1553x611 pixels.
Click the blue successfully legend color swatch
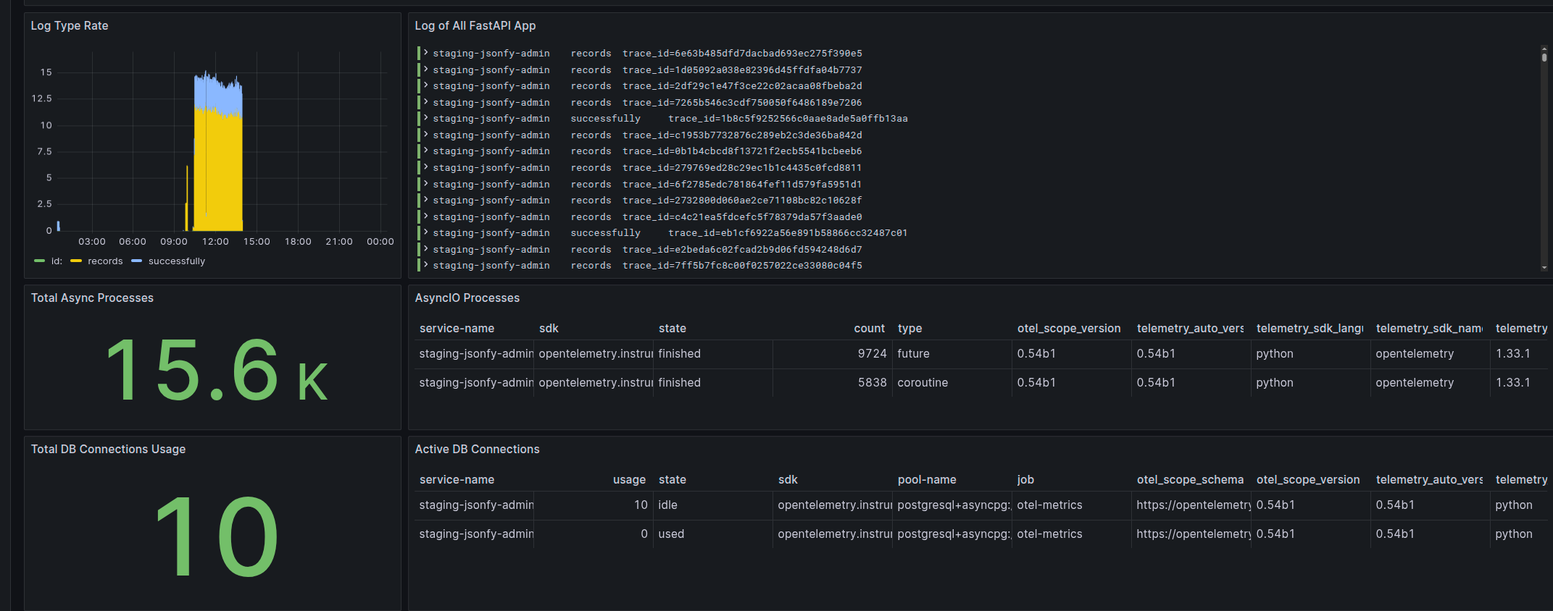click(x=137, y=261)
